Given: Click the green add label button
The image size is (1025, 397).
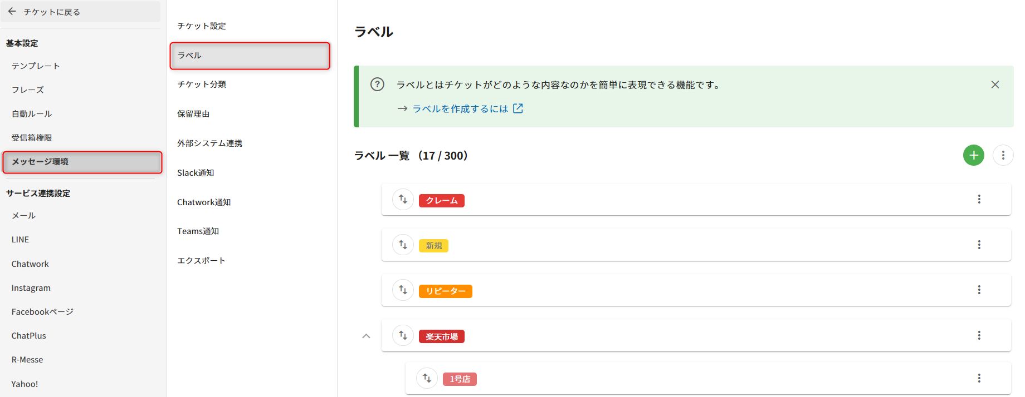Looking at the screenshot, I should [973, 155].
